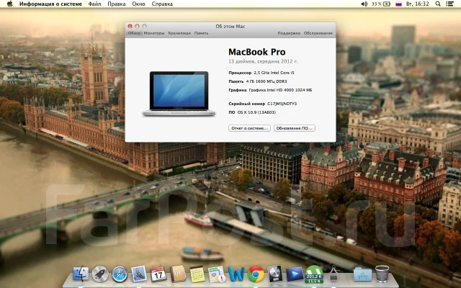Open blue play-button video app in Dock

295,274
